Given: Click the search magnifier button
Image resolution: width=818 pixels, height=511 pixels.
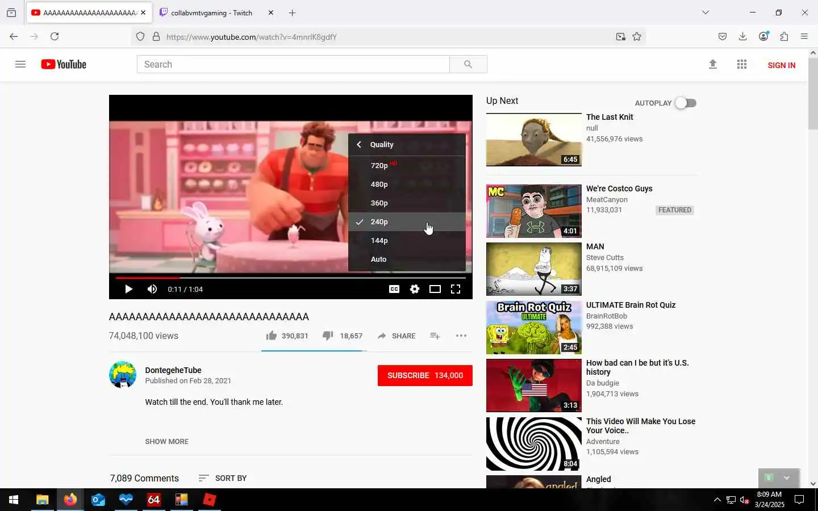Looking at the screenshot, I should click(468, 64).
